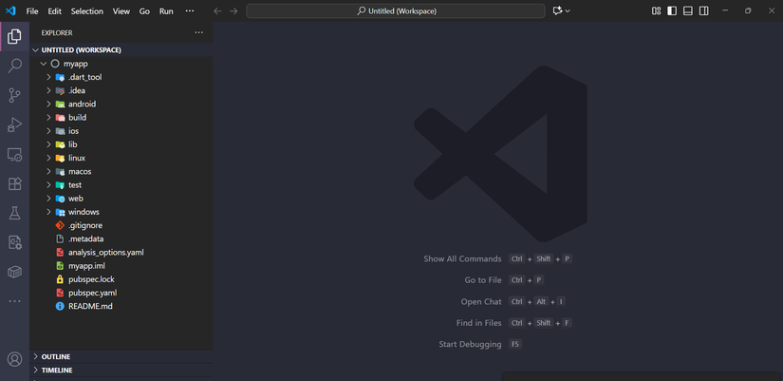Screen dimensions: 783x381
Task: Click the Go to File shortcut hint
Action: click(x=504, y=280)
